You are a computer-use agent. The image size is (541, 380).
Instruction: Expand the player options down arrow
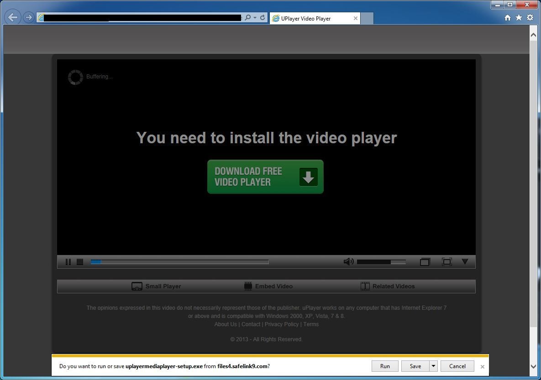coord(465,261)
